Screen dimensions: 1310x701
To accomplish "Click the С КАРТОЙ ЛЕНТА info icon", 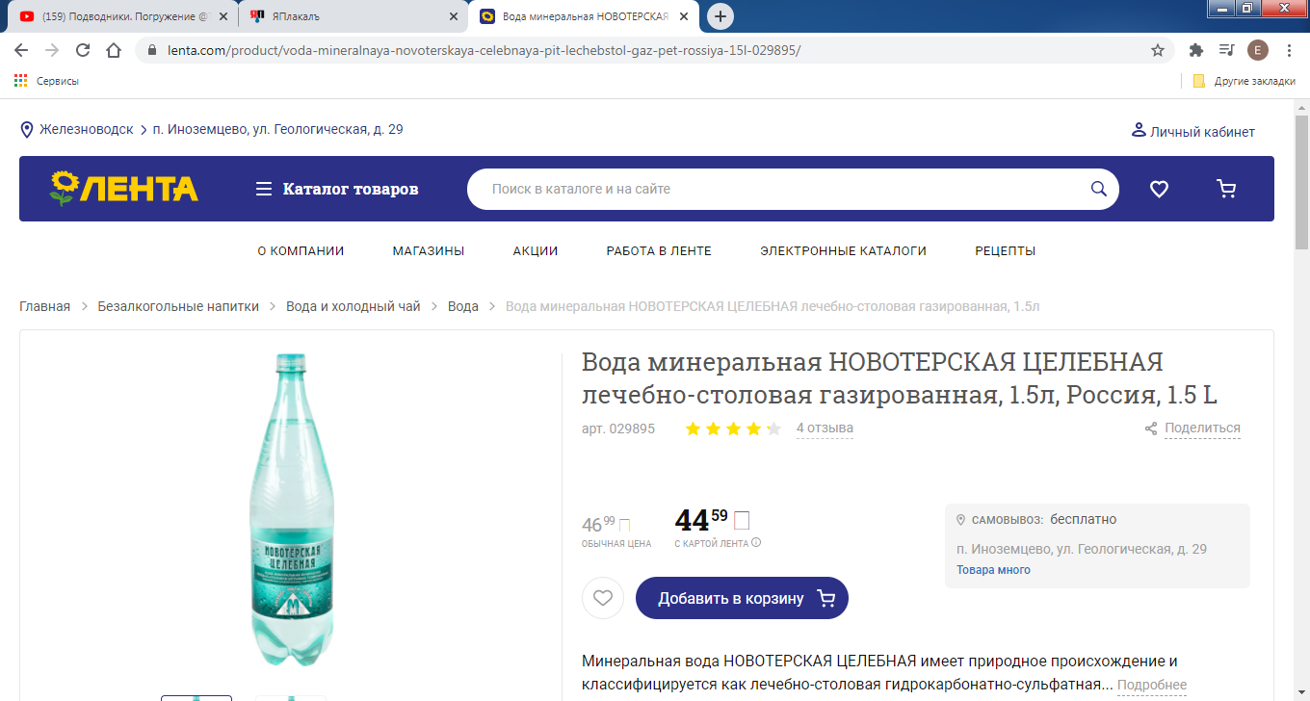I will pyautogui.click(x=756, y=542).
